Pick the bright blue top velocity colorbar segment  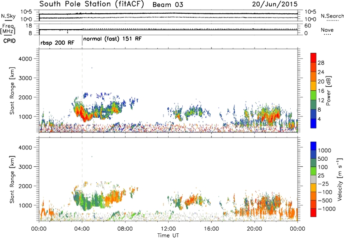click(313, 146)
